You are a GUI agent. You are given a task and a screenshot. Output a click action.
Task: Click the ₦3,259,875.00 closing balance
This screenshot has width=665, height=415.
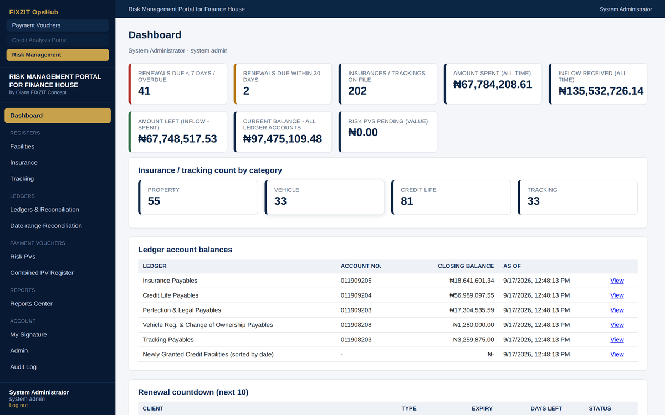473,340
